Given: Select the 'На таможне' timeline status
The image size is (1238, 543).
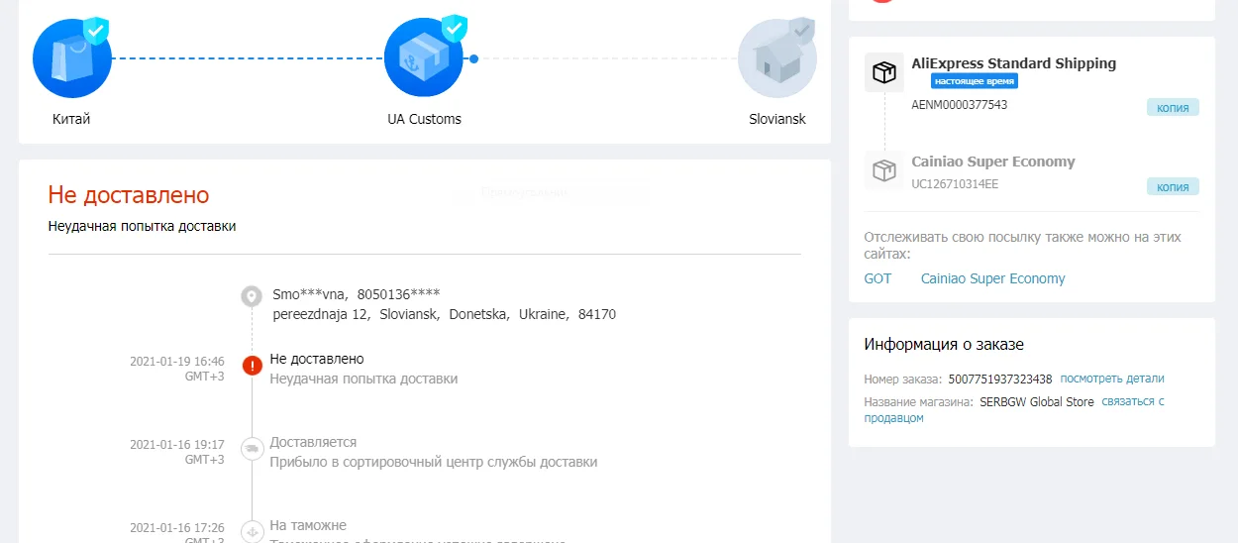Looking at the screenshot, I should [x=308, y=525].
